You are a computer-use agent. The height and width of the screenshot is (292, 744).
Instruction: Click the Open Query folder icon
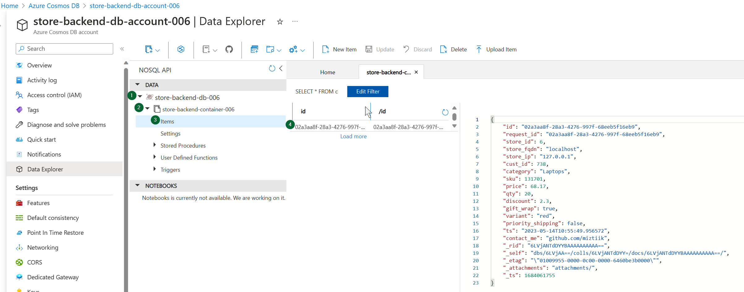[x=270, y=49]
